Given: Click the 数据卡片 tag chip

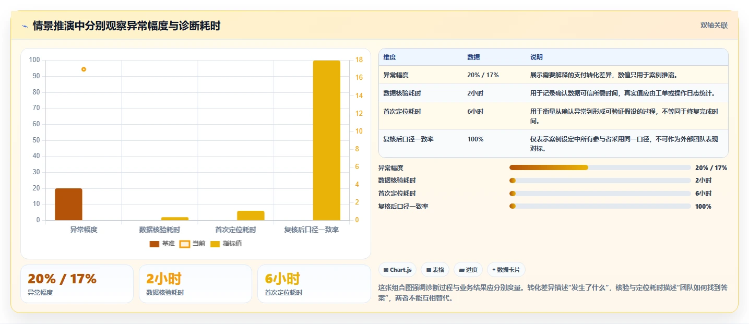Looking at the screenshot, I should pyautogui.click(x=506, y=270).
